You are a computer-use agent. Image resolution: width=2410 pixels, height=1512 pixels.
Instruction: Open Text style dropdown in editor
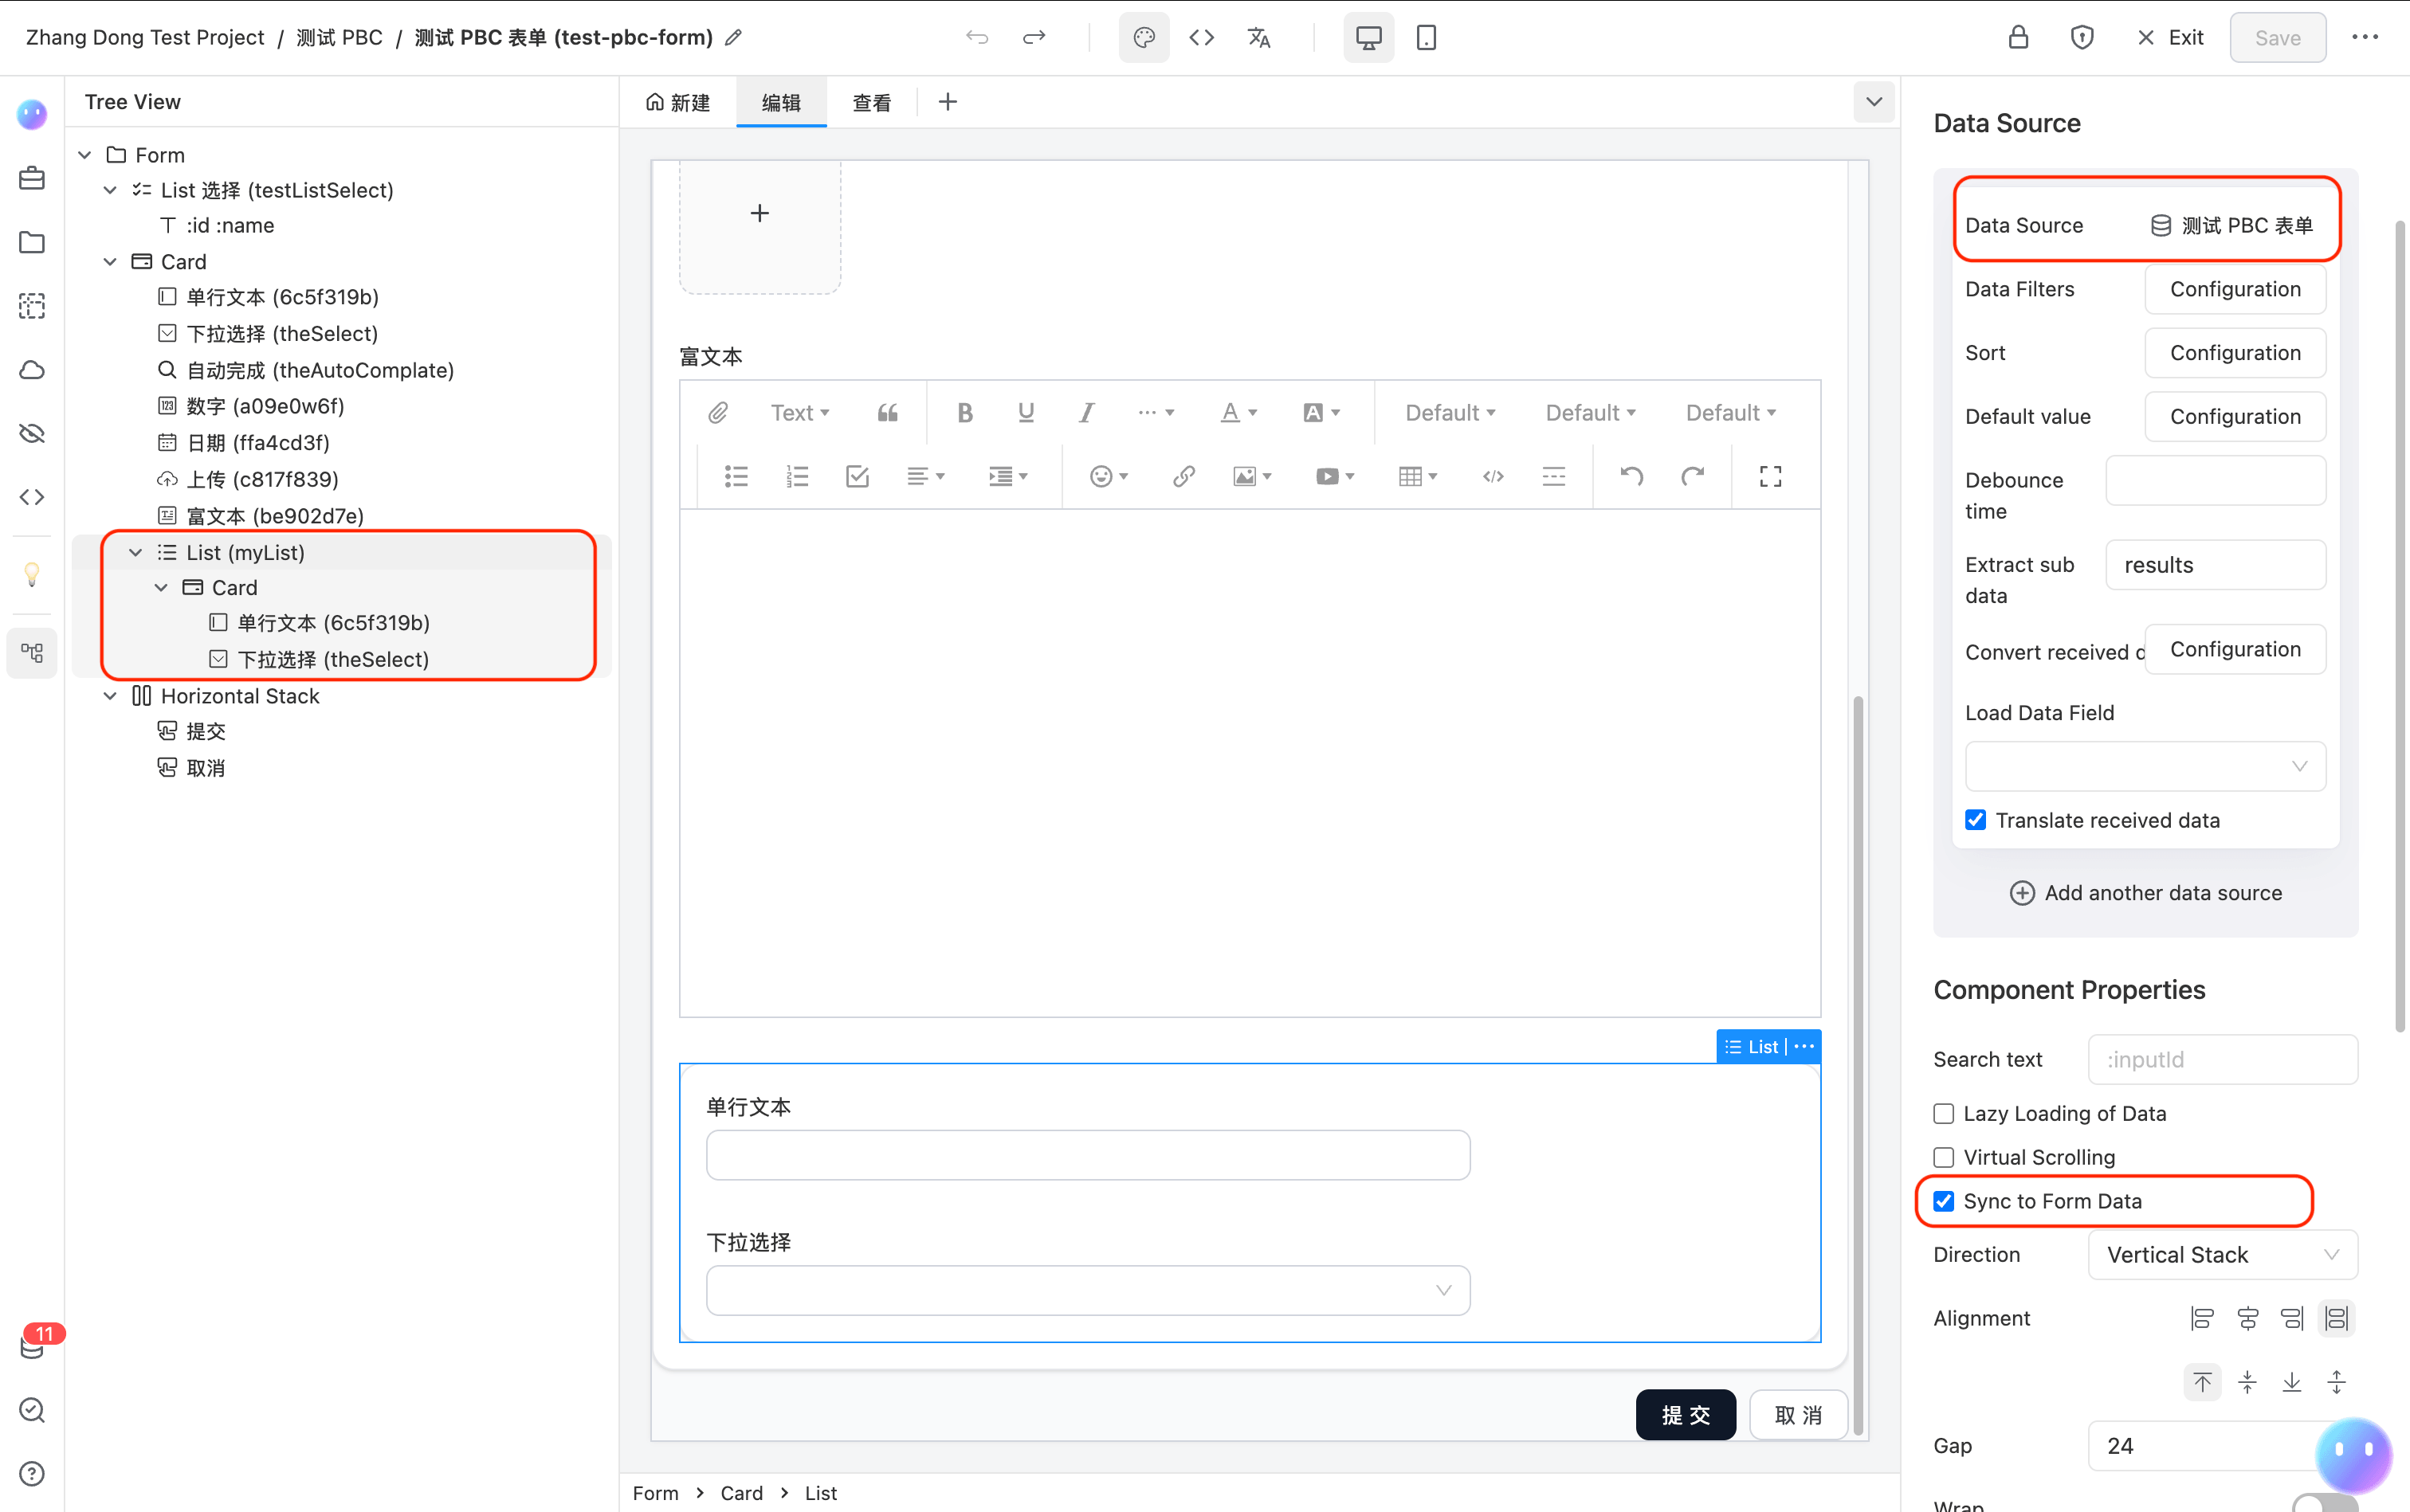pyautogui.click(x=799, y=413)
